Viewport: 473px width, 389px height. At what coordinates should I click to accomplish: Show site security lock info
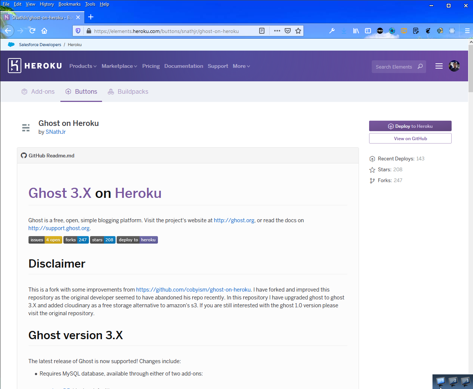[89, 31]
